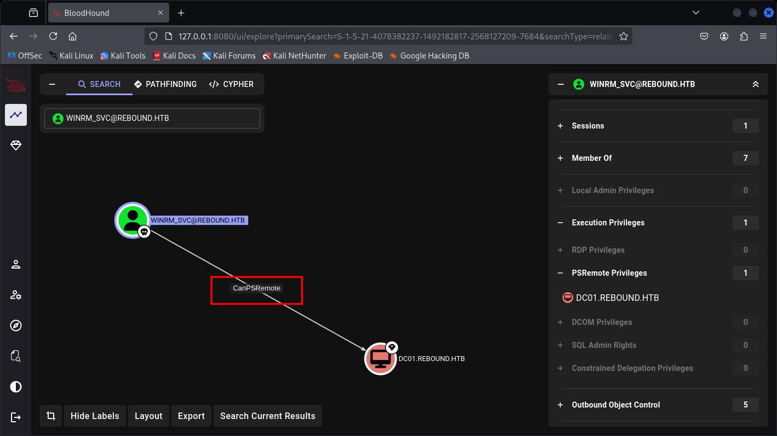Open Group Management diamond icon in sidebar

point(16,146)
